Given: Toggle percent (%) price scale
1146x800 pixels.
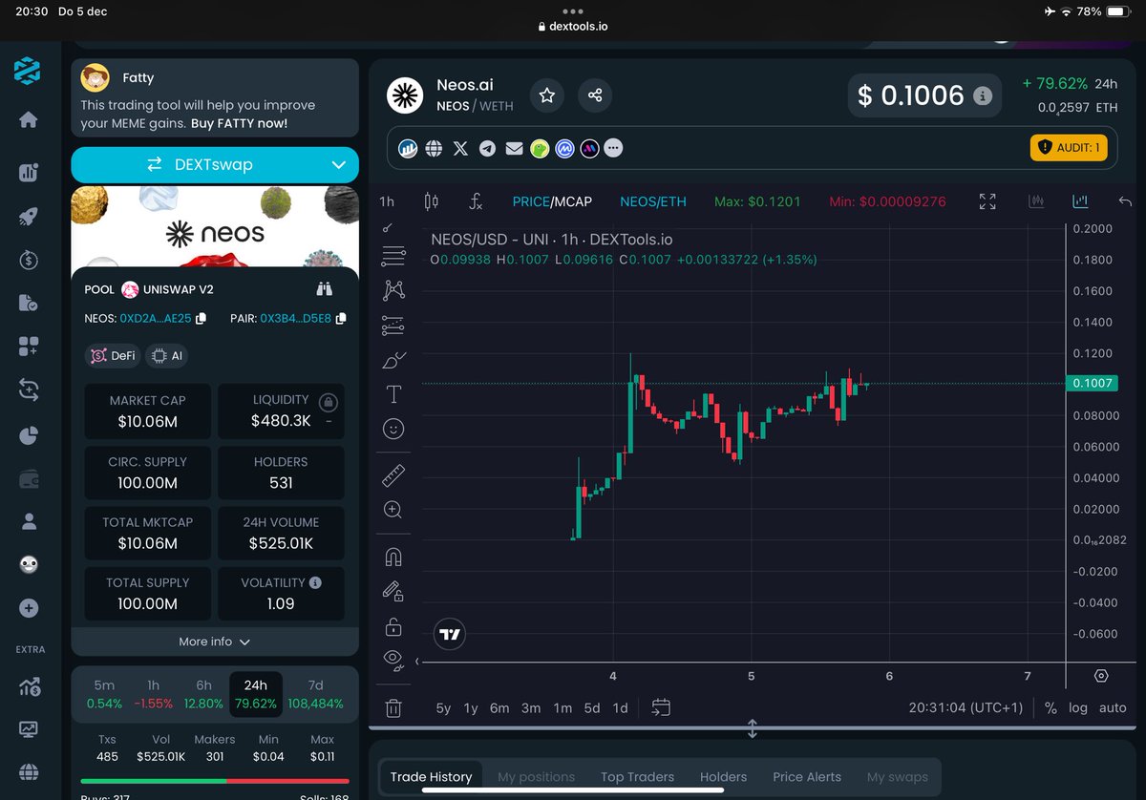Looking at the screenshot, I should click(1050, 707).
